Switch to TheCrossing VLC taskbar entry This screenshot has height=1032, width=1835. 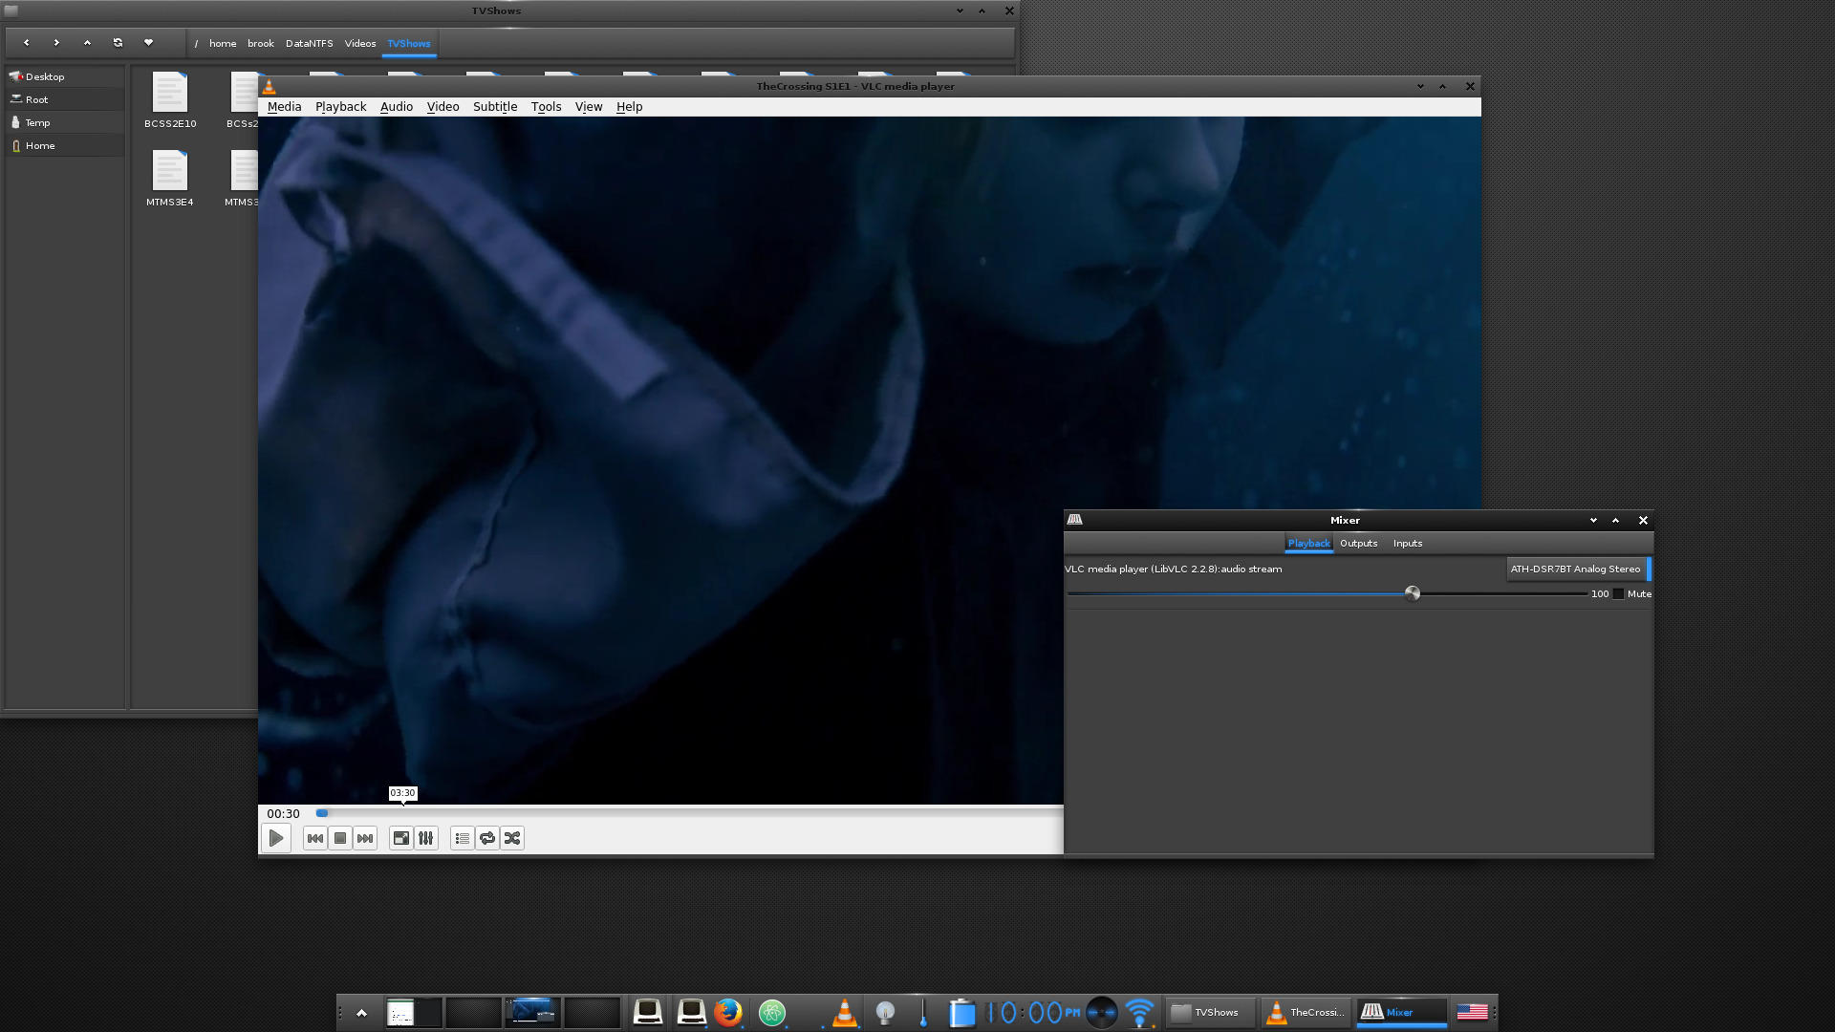coord(1306,1012)
